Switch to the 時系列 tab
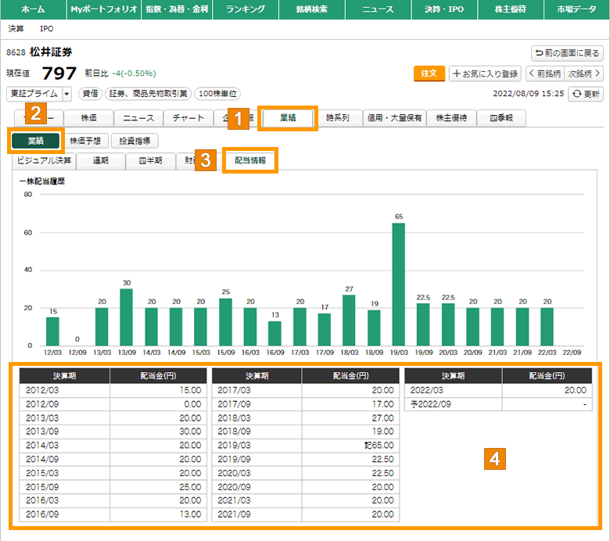This screenshot has height=541, width=610. pos(338,118)
